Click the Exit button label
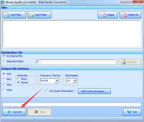Screen dimensions: 144x122 (x=135, y=112)
